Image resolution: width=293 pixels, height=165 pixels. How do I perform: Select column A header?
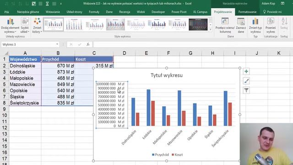pos(25,53)
